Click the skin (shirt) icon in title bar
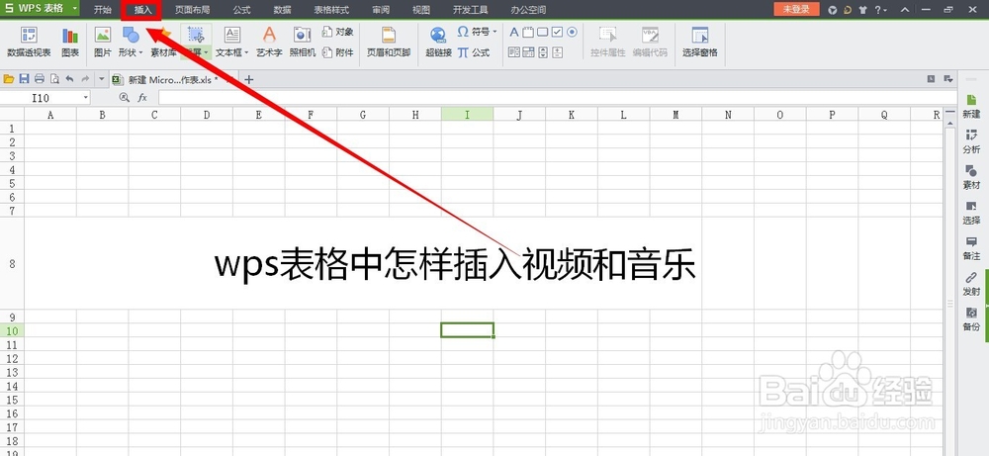Viewport: 989px width, 456px height. click(x=862, y=10)
